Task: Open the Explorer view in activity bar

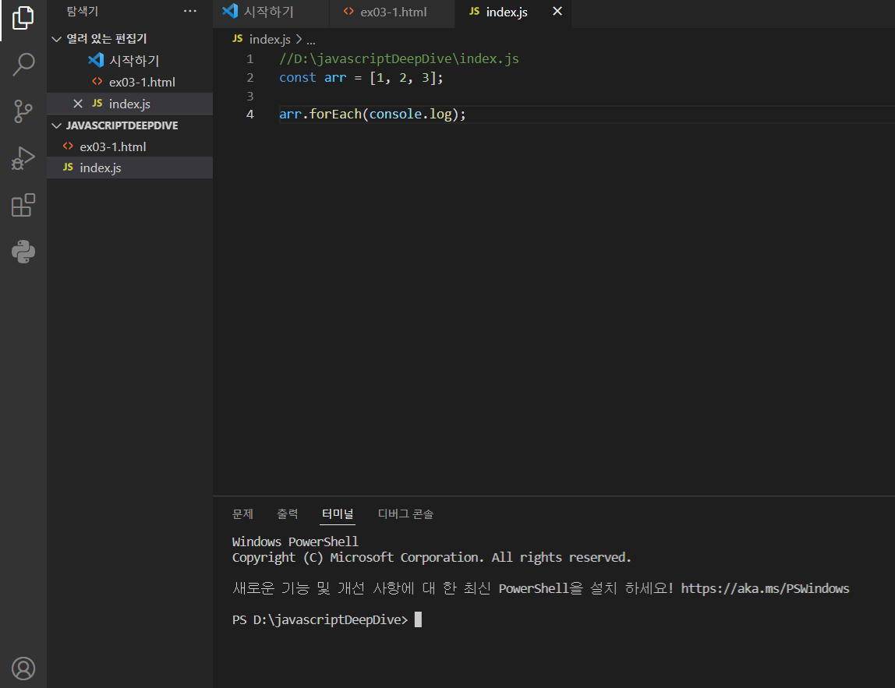Action: [23, 18]
